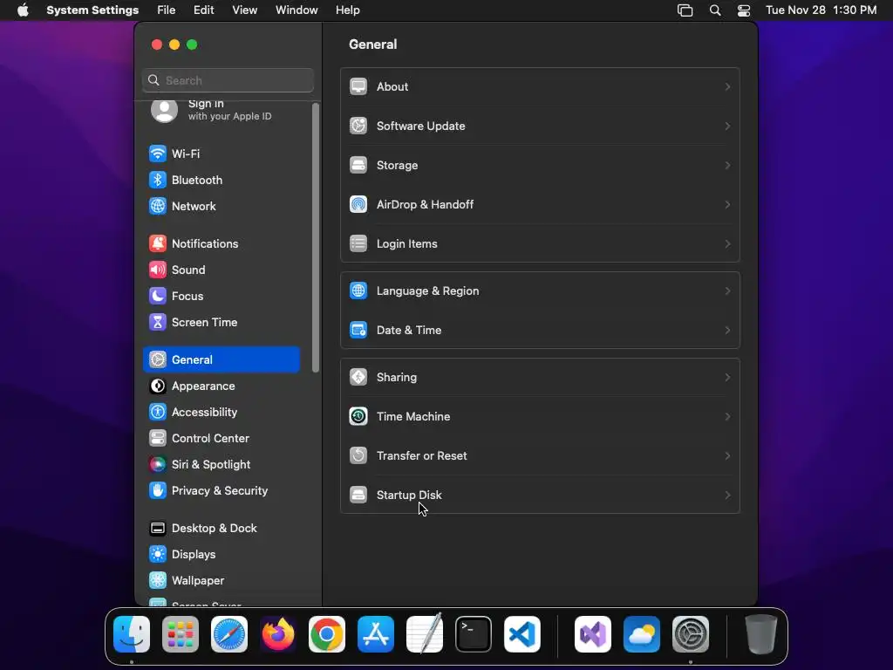Expand the About row chevron

[727, 86]
